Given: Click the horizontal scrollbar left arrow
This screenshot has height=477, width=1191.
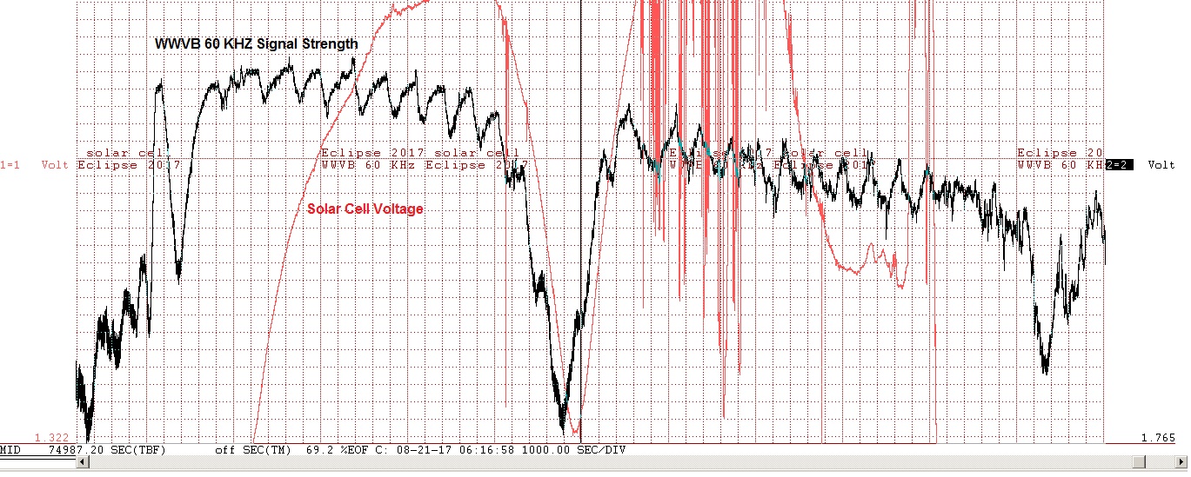Looking at the screenshot, I should pyautogui.click(x=84, y=464).
